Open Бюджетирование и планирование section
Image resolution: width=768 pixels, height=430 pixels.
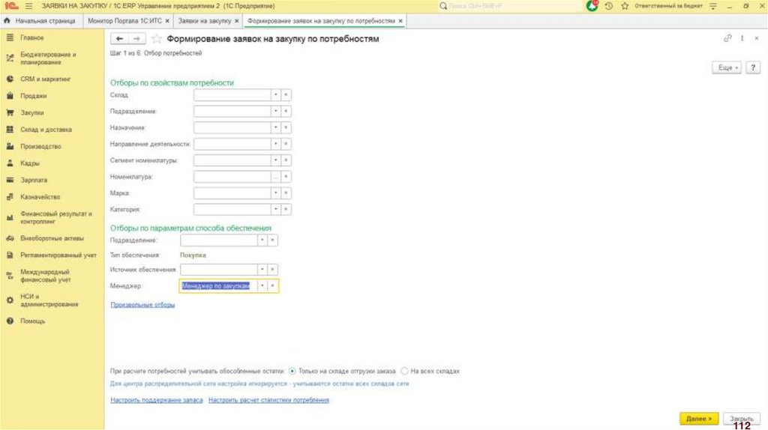[48, 58]
